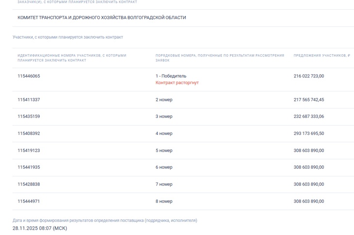Click customer name 'Комитет транспорта и дорожного хозяйства'
354x235 pixels.
102,18
